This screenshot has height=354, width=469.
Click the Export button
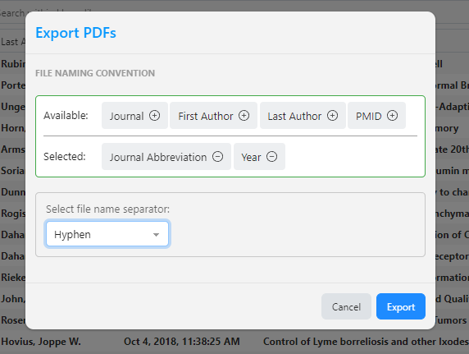pos(401,306)
